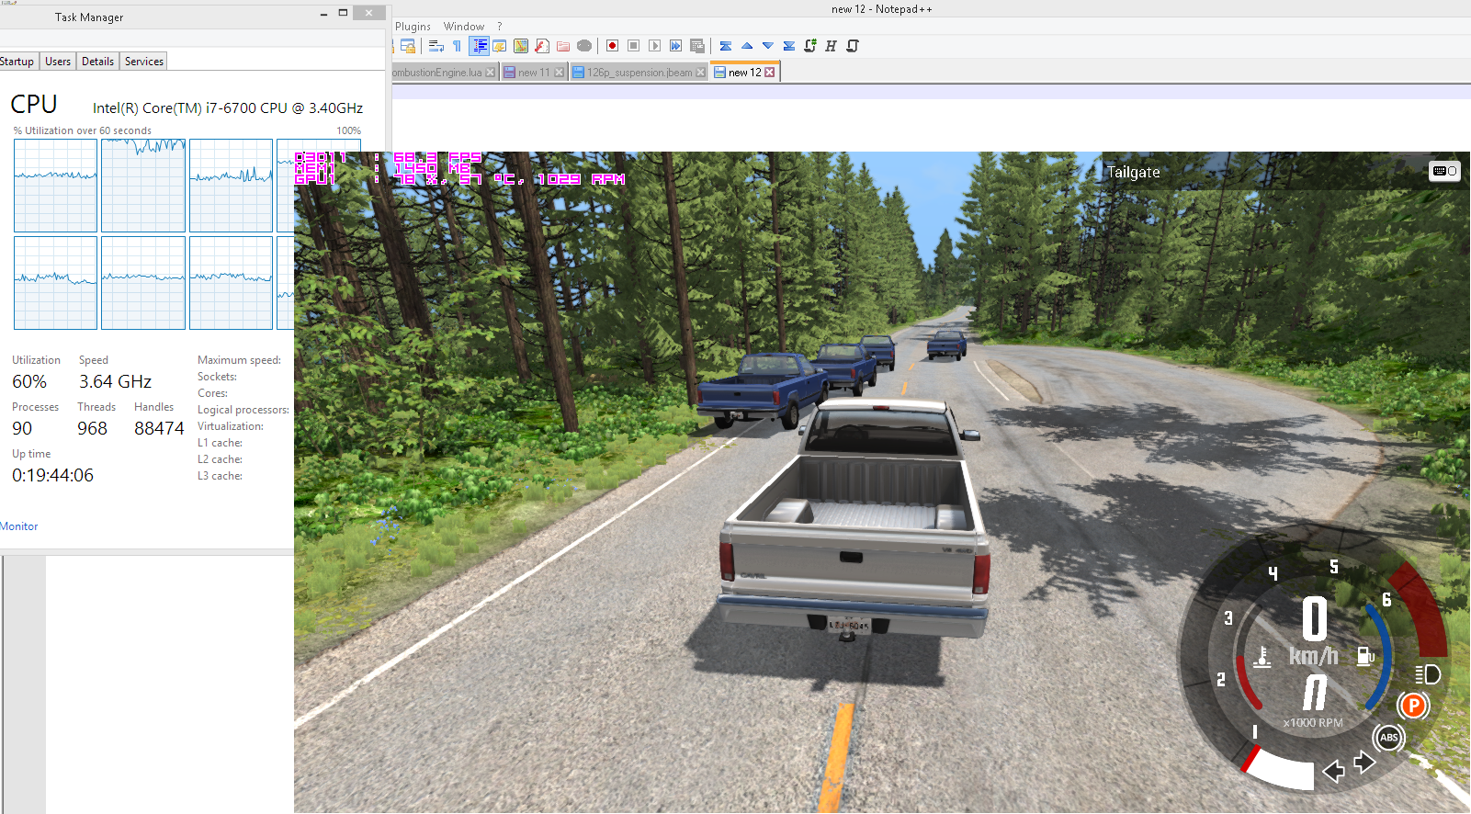Click the Monitor link in Task Manager
The image size is (1471, 814).
(x=19, y=526)
